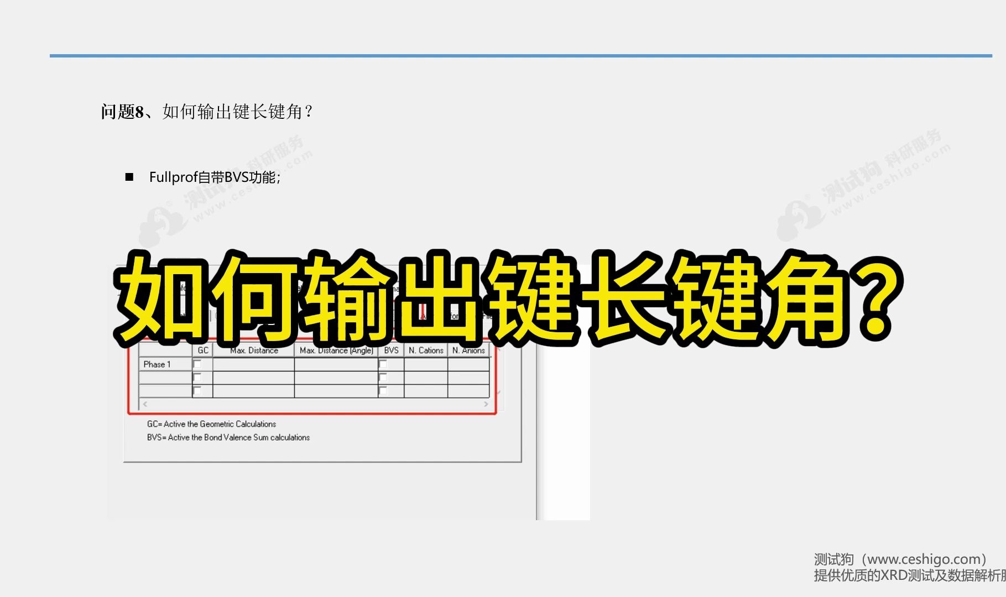Click the Max. Distance column header
This screenshot has width=1006, height=597.
coord(254,350)
